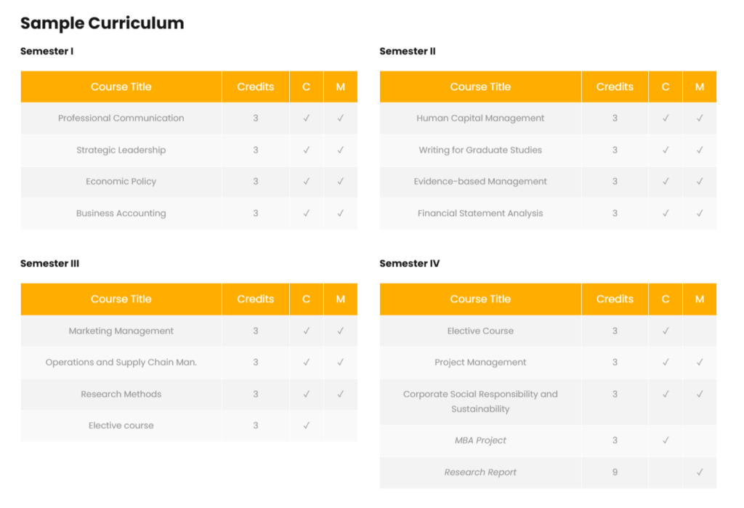Click the C checkmark for MBA Project
The height and width of the screenshot is (508, 744).
666,440
